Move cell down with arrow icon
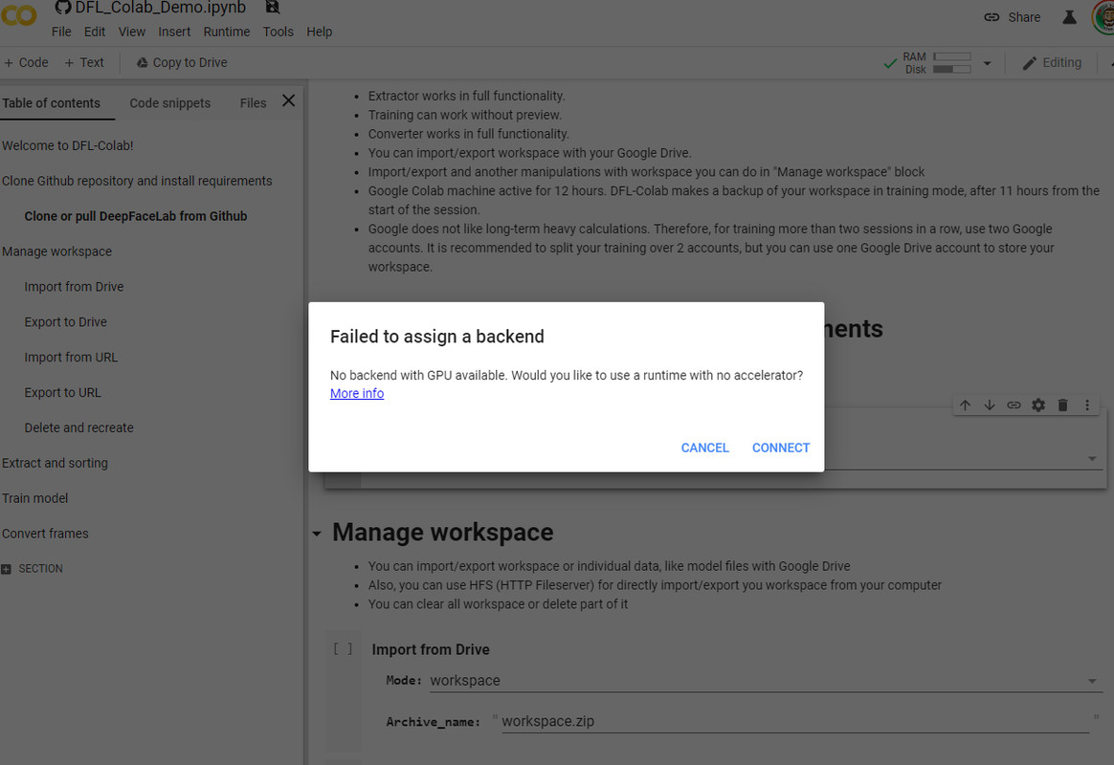1114x765 pixels. [x=989, y=405]
